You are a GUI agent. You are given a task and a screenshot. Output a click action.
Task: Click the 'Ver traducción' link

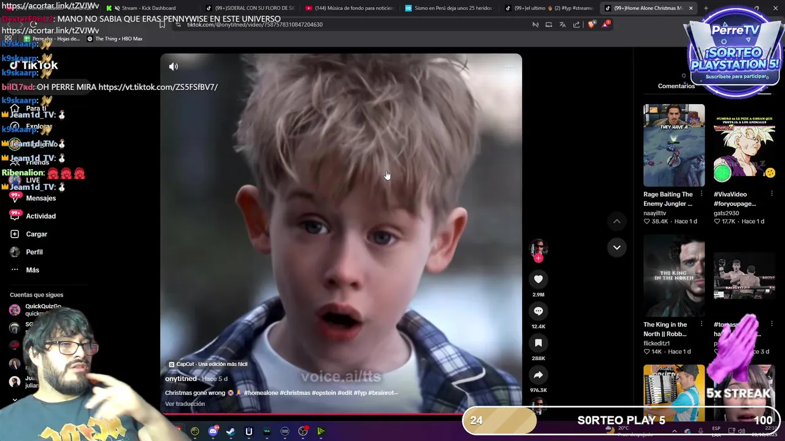click(x=185, y=404)
